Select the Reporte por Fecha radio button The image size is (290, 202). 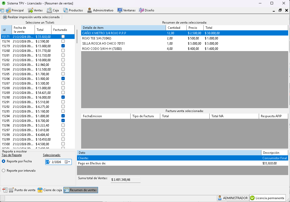(4, 161)
